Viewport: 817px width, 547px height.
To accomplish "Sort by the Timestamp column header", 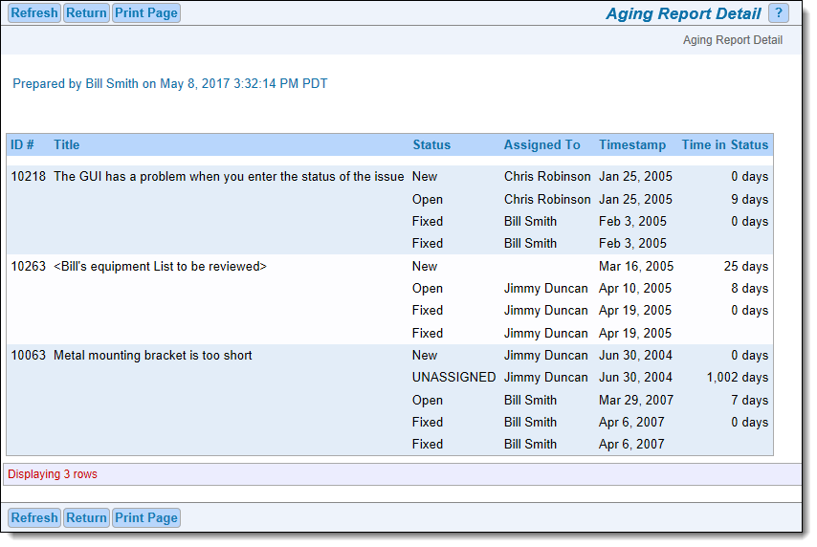I will [x=632, y=145].
